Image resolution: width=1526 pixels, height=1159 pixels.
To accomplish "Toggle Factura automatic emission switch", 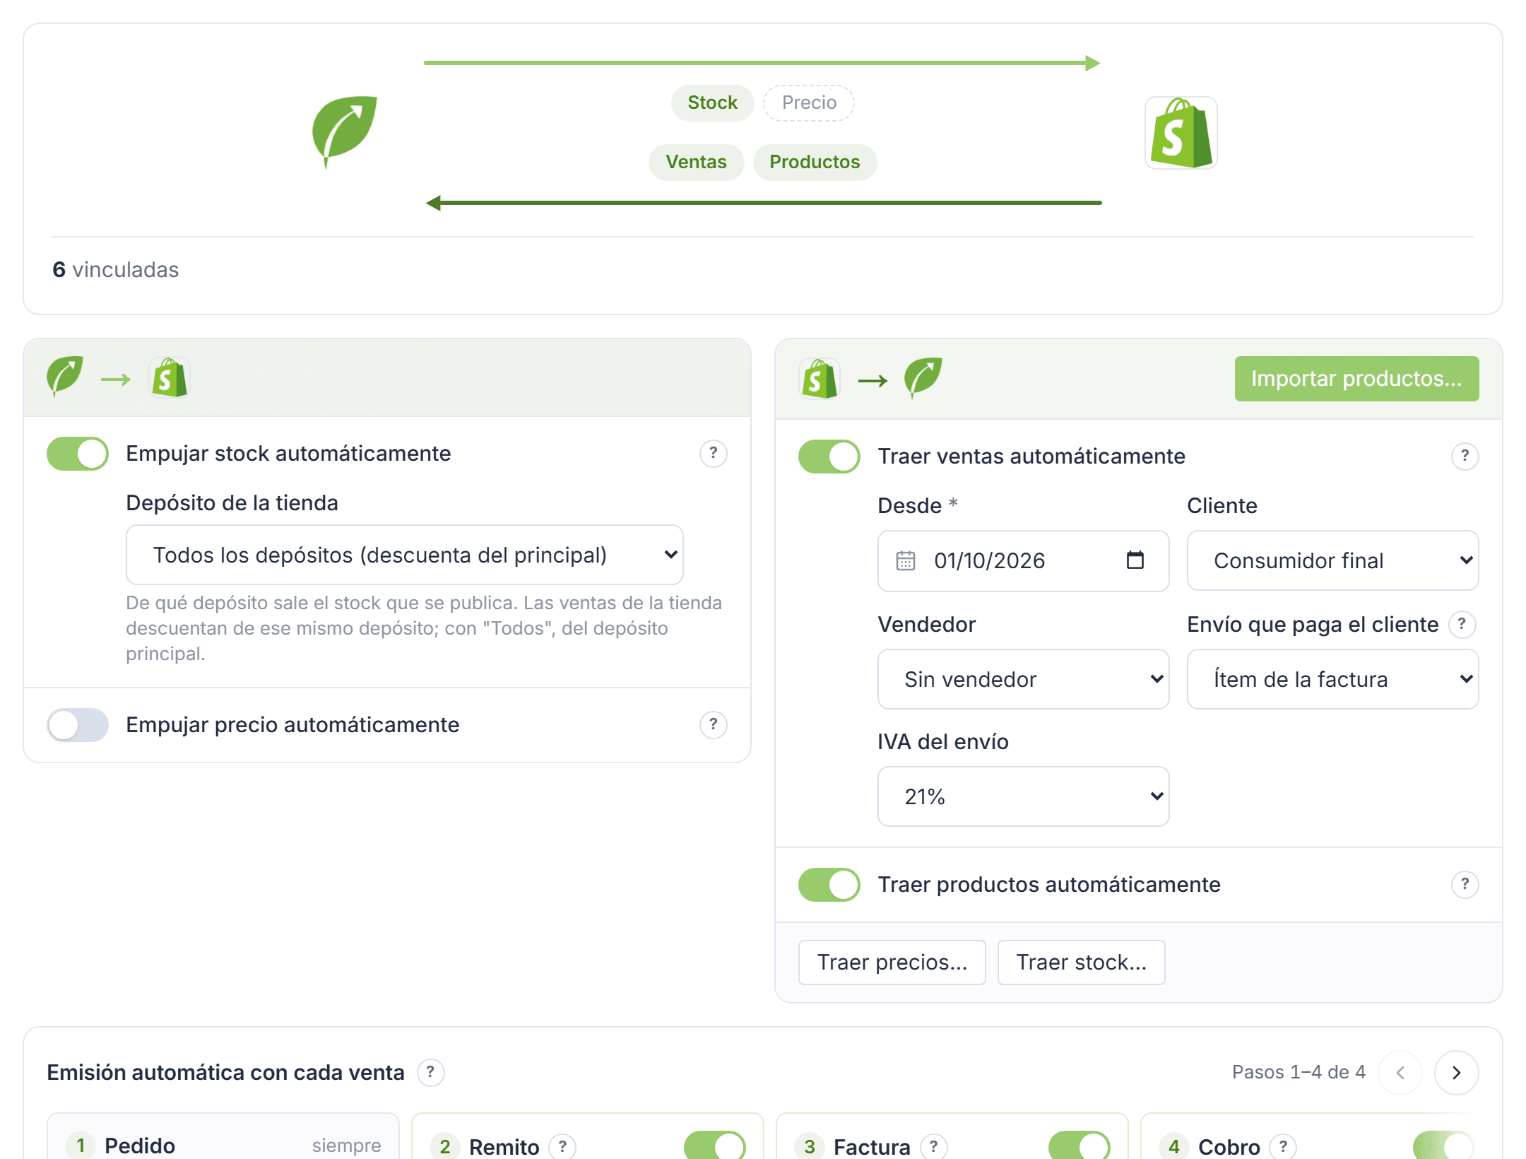I will tap(1080, 1145).
